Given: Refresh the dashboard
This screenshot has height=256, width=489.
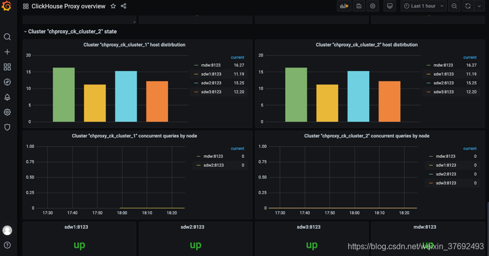Looking at the screenshot, I should coord(468,6).
